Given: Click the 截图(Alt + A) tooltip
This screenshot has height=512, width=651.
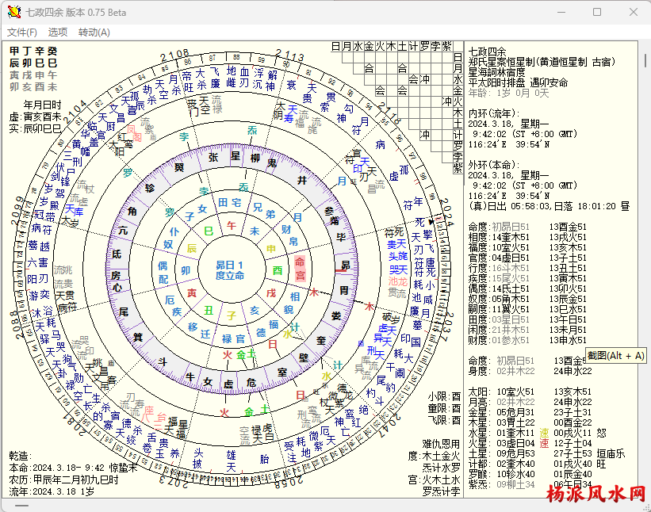Looking at the screenshot, I should [616, 356].
